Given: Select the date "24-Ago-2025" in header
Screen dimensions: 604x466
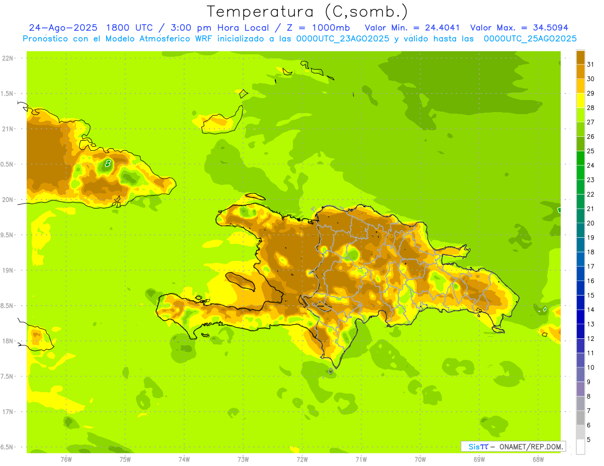Looking at the screenshot, I should 63,28.
